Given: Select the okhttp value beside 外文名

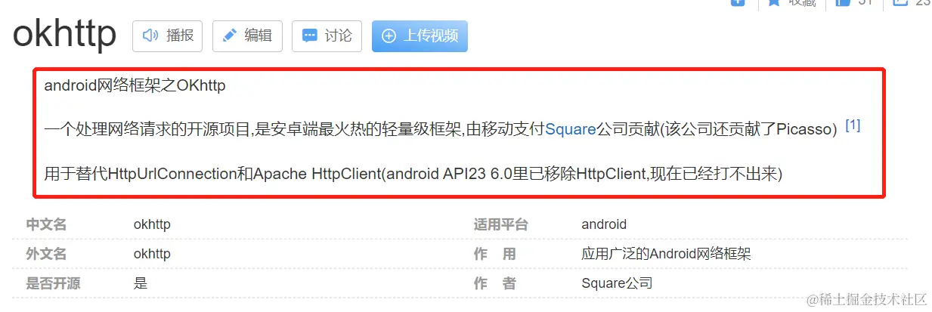Looking at the screenshot, I should (152, 254).
